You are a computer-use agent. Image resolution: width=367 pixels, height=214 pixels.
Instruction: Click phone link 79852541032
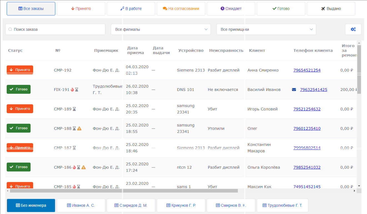pyautogui.click(x=307, y=167)
